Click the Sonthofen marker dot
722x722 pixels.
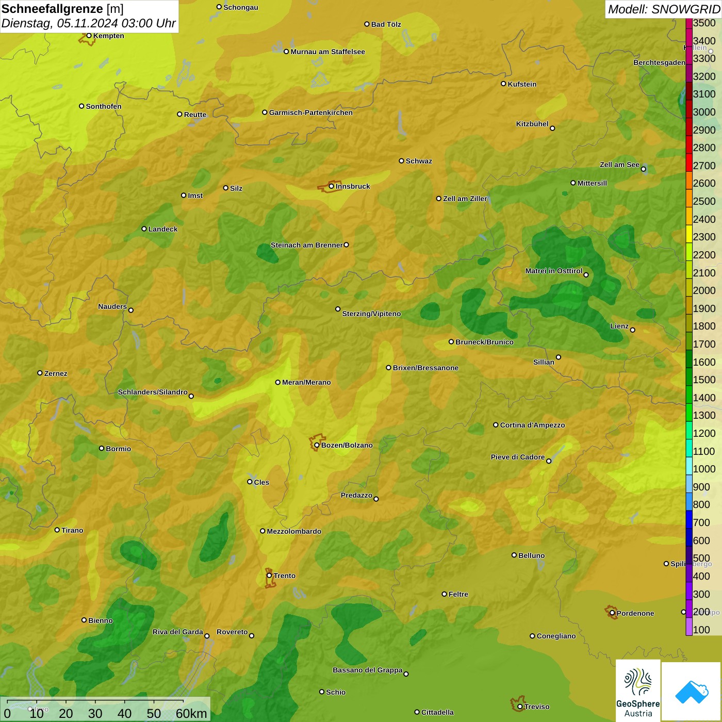pos(81,106)
